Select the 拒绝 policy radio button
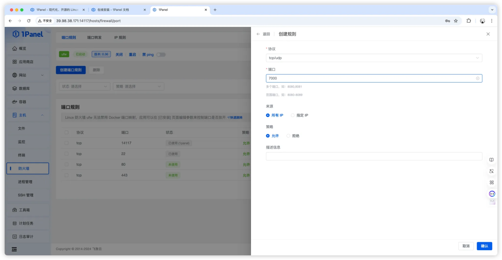 288,136
